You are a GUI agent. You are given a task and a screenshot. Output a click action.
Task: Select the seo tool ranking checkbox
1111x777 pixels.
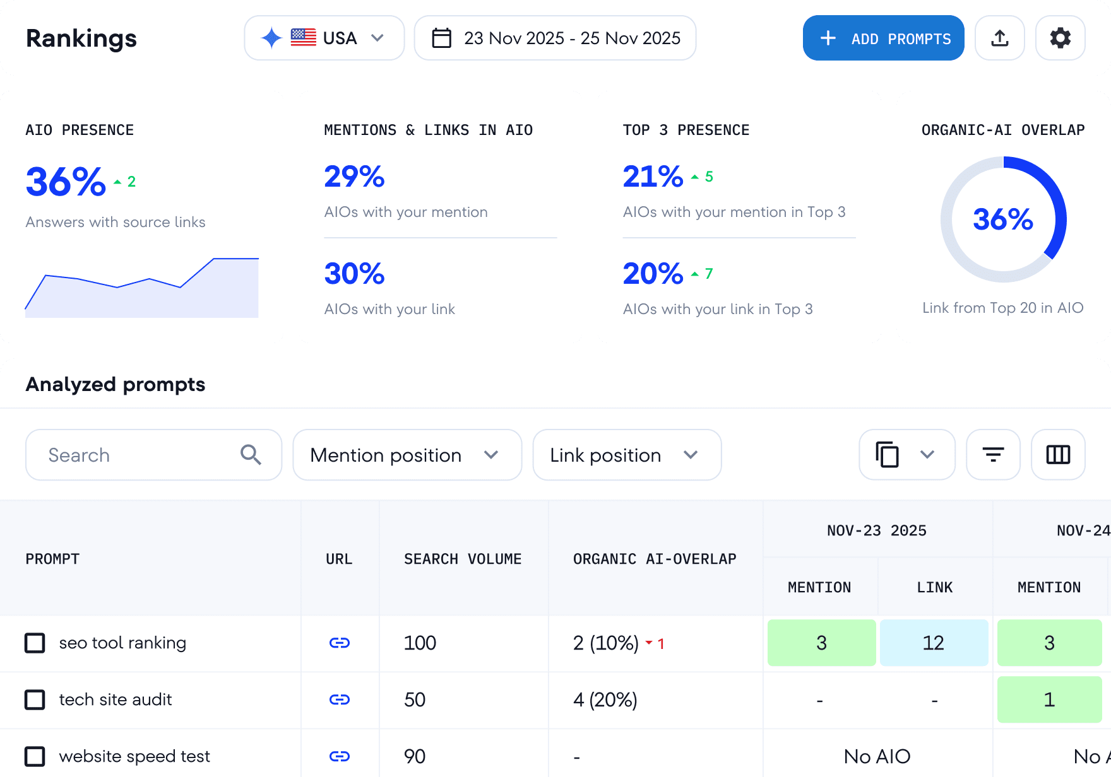(x=35, y=643)
